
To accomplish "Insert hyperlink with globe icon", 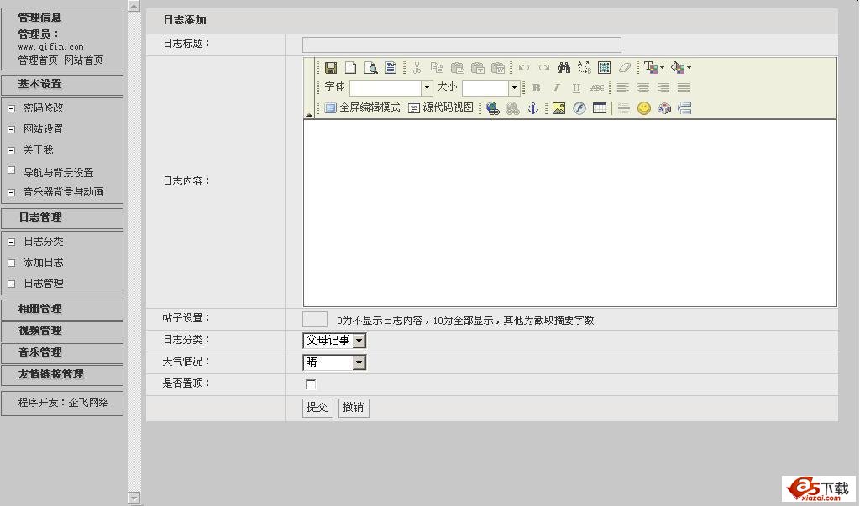I will click(492, 108).
